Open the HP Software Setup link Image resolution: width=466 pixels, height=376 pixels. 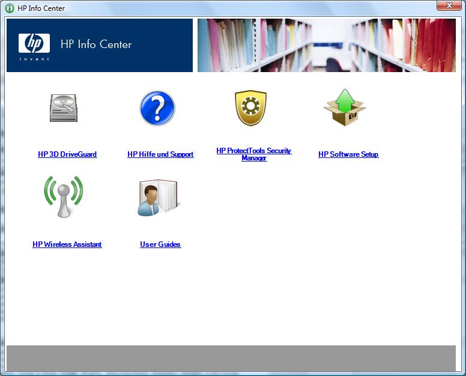pos(348,154)
